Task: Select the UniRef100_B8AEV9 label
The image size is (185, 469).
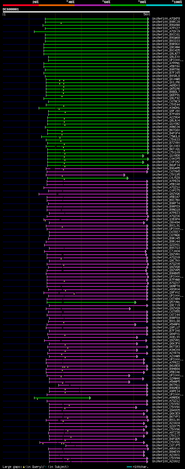Action: pos(166,452)
